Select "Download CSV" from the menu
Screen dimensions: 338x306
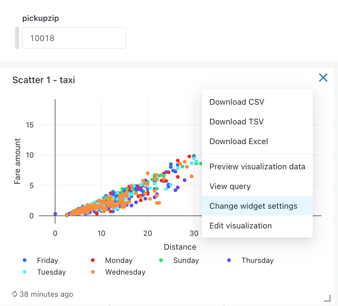[236, 102]
